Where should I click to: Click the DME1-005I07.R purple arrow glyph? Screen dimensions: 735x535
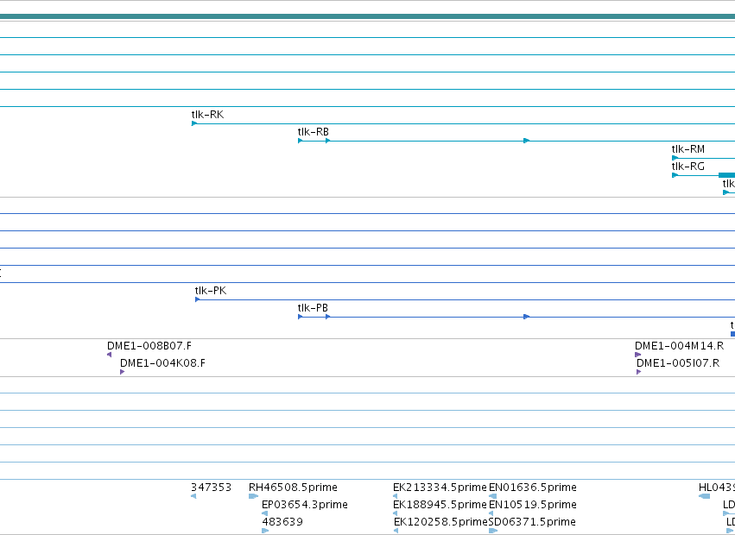(x=638, y=372)
